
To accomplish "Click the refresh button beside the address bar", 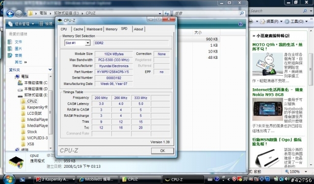I will pyautogui.click(x=167, y=13).
